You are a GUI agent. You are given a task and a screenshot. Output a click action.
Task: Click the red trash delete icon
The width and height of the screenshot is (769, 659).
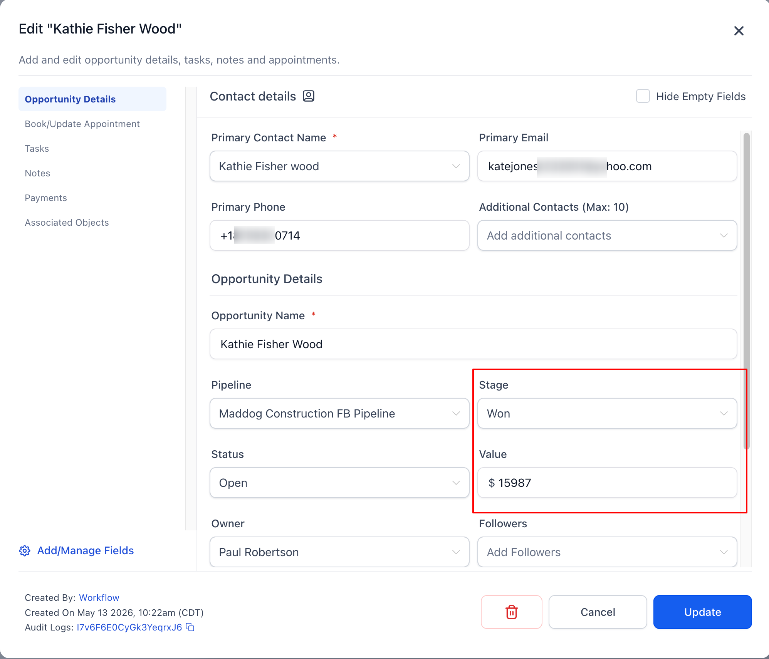pyautogui.click(x=511, y=612)
